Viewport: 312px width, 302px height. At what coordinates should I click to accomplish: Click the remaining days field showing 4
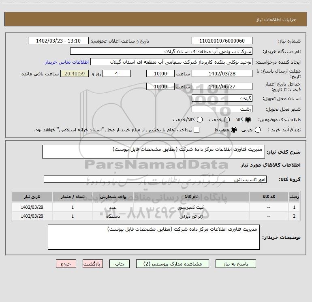(117, 74)
